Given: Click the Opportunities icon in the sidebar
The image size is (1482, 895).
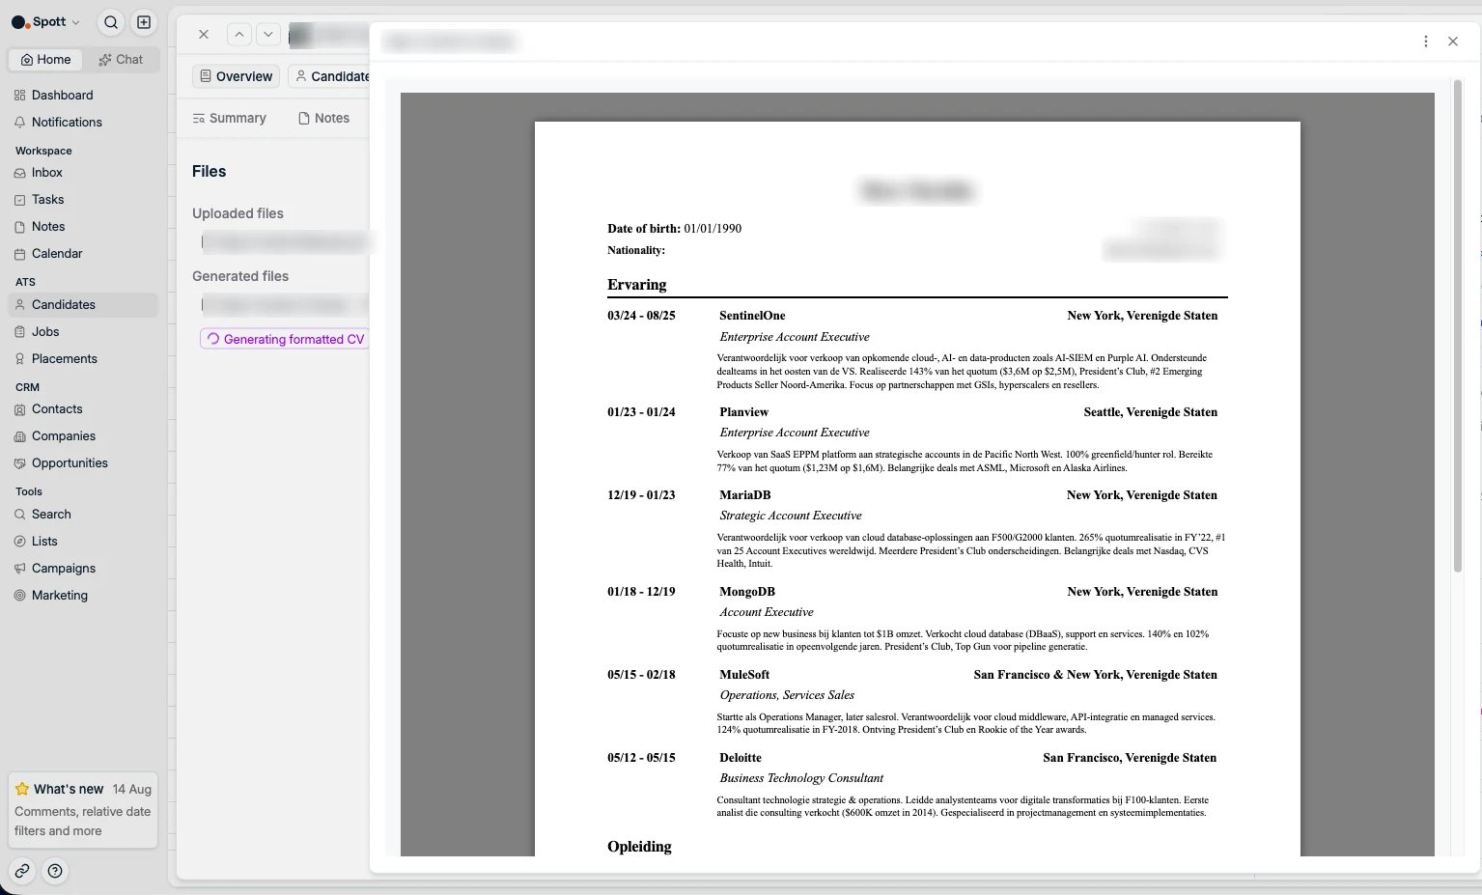Looking at the screenshot, I should [20, 463].
